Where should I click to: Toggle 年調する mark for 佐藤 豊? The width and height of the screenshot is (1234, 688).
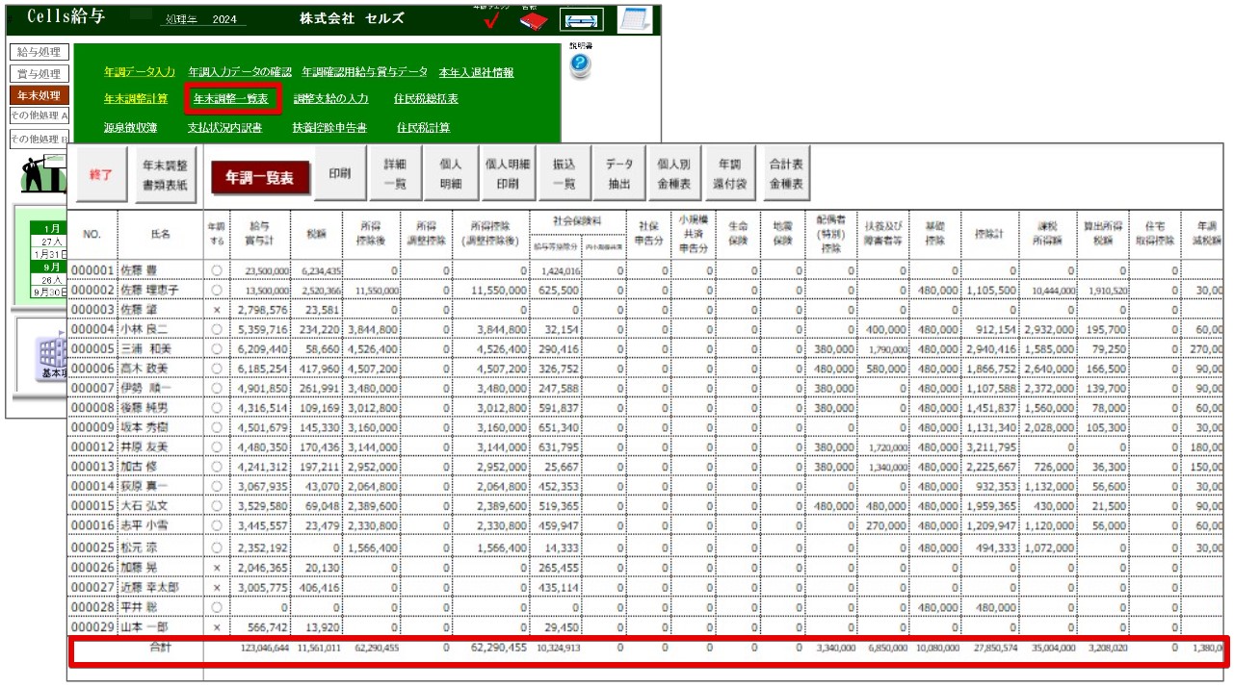[217, 270]
